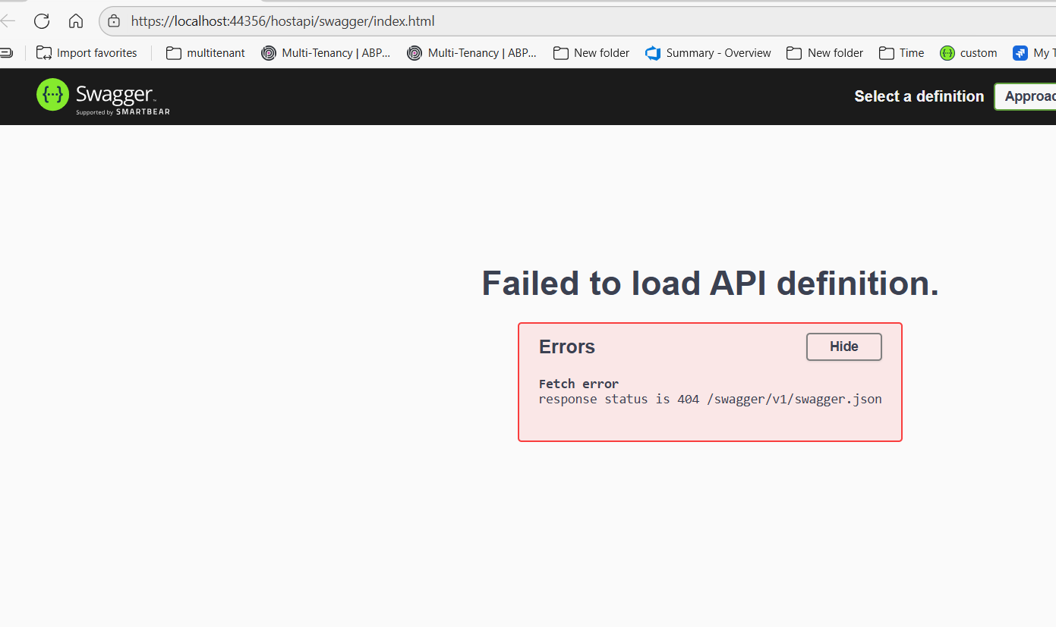Click the Swagger logo in the header
Image resolution: width=1056 pixels, height=627 pixels.
click(x=103, y=96)
